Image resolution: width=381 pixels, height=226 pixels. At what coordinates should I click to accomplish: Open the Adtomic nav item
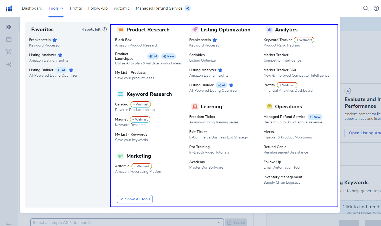(x=122, y=8)
